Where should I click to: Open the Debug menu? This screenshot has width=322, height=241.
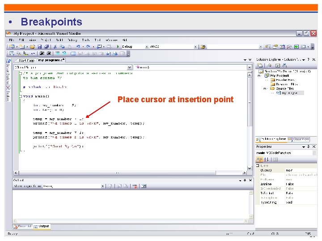coord(72,40)
